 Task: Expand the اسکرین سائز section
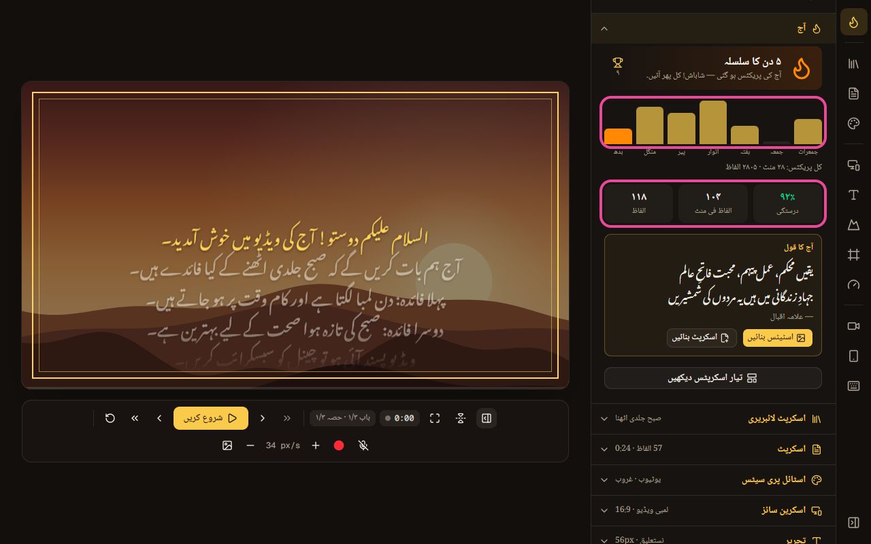pyautogui.click(x=713, y=510)
